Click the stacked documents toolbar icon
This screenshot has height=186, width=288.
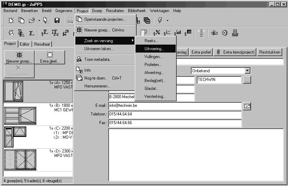tap(21, 20)
